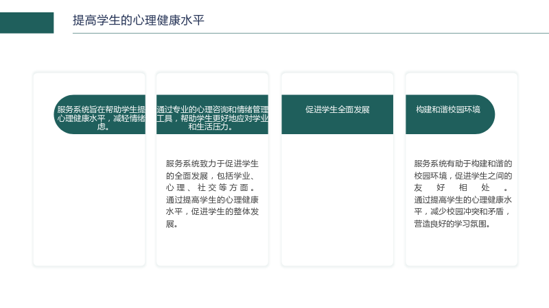Click the 构建和谐校园环境 banner
This screenshot has width=549, height=308.
coord(450,114)
